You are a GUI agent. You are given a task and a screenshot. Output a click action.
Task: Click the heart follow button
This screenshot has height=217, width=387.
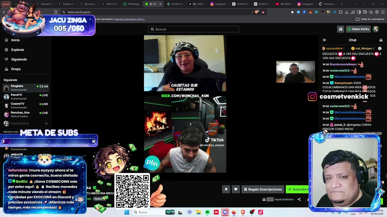pyautogui.click(x=236, y=189)
